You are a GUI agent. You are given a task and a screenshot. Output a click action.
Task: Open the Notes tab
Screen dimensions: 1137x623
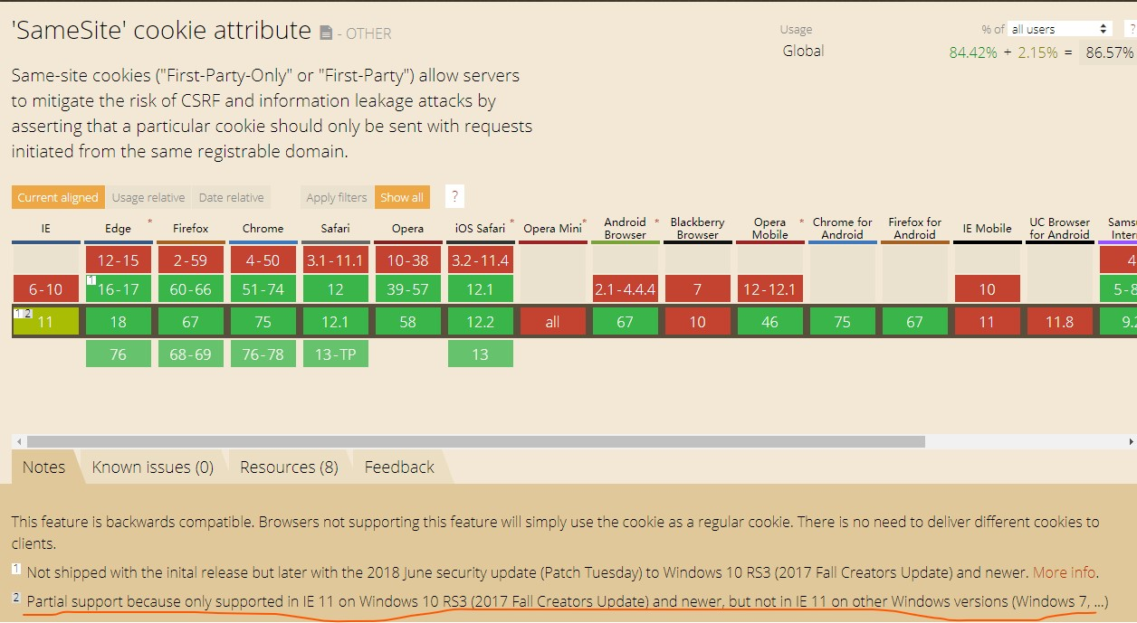(43, 467)
